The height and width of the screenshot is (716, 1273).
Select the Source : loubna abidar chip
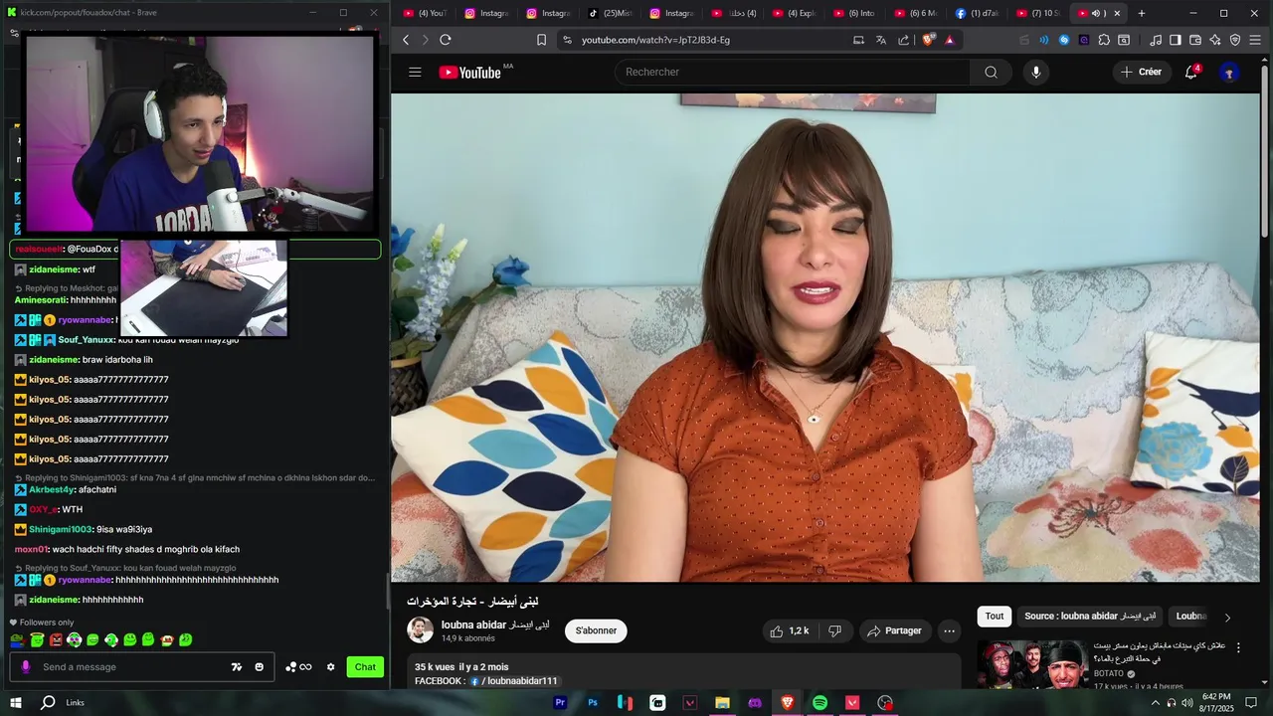(1090, 616)
